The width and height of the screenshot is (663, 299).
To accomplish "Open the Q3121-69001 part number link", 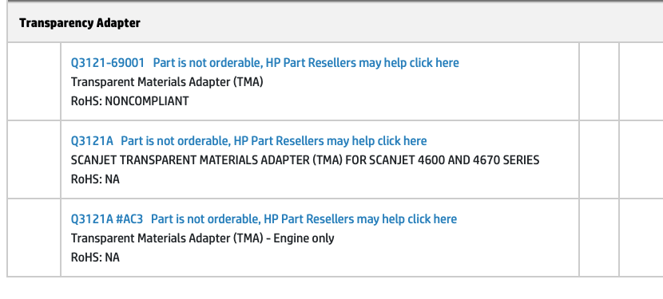I will [x=107, y=63].
